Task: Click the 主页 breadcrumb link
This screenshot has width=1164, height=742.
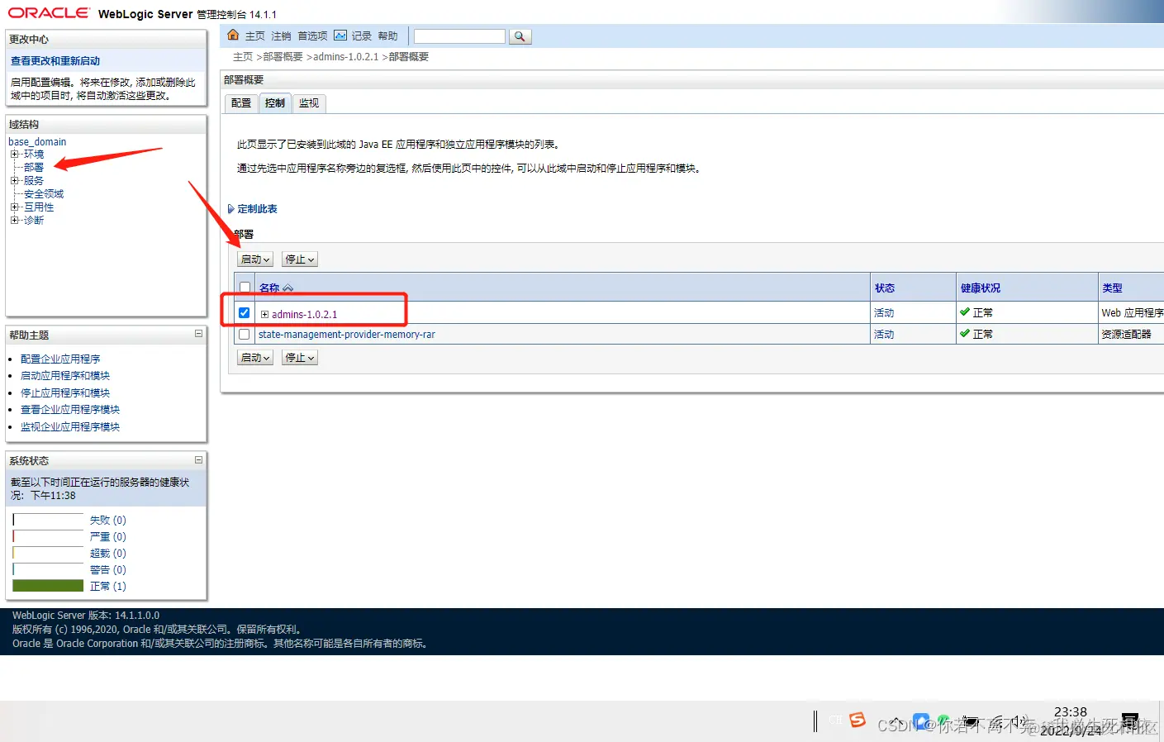Action: 243,57
